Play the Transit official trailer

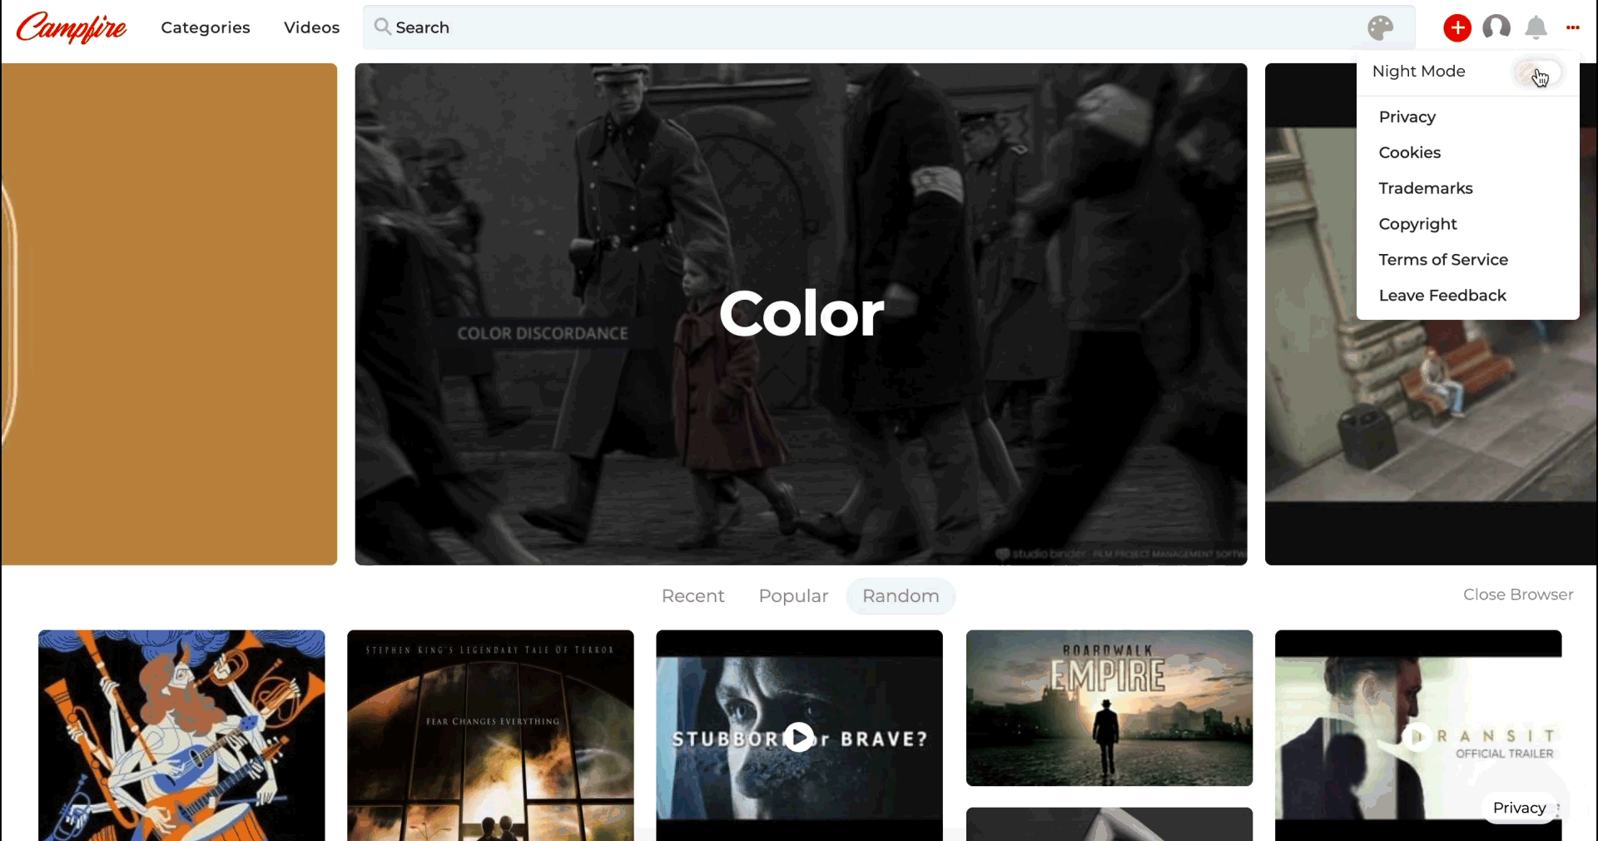tap(1417, 736)
